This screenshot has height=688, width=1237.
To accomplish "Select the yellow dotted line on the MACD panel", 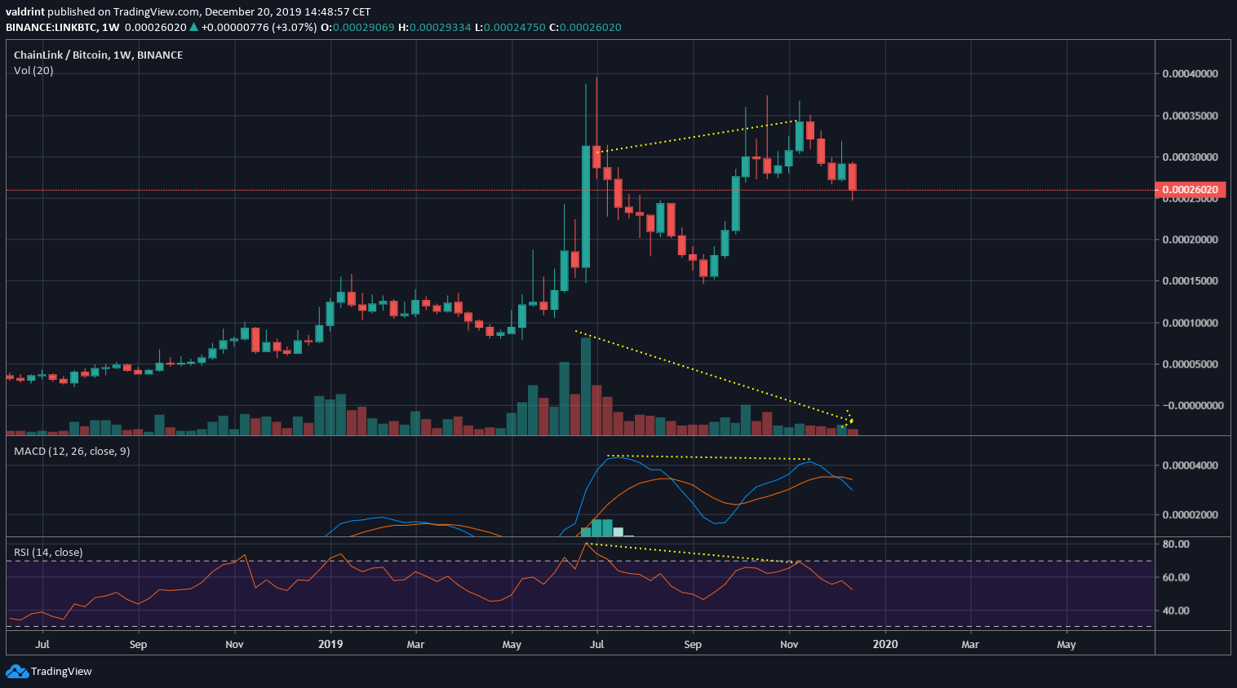I will pos(710,457).
